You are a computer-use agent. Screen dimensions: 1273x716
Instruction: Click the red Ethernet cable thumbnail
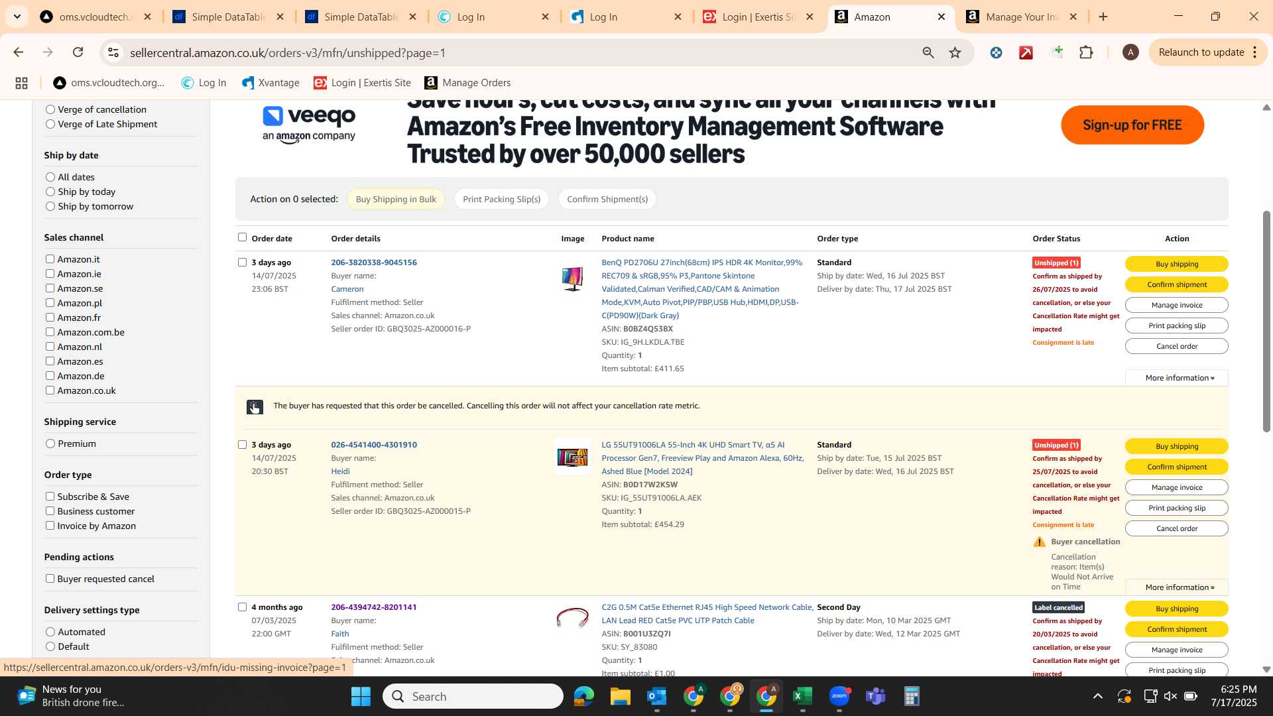point(572,618)
